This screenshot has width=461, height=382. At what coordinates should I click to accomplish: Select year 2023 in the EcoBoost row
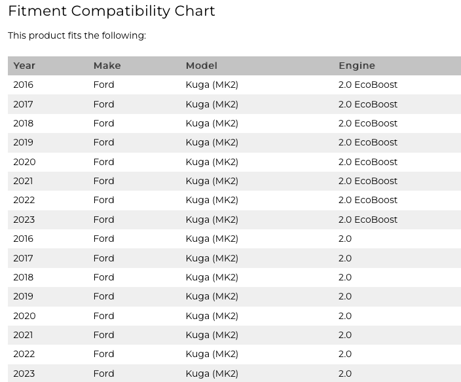[24, 220]
